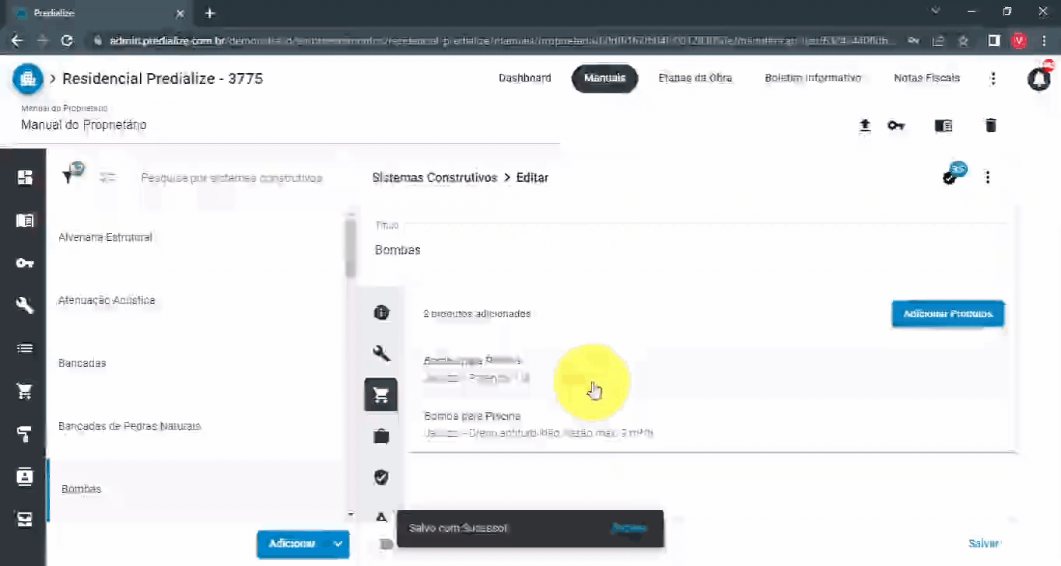Open the manual book icon in header
The image size is (1061, 566).
pos(943,125)
